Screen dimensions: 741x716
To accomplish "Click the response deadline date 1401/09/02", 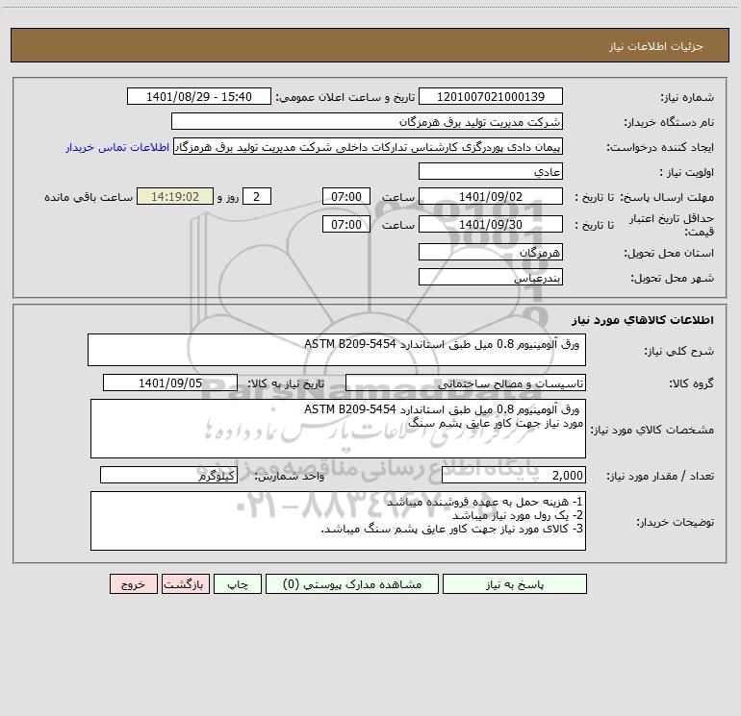I will pos(491,196).
